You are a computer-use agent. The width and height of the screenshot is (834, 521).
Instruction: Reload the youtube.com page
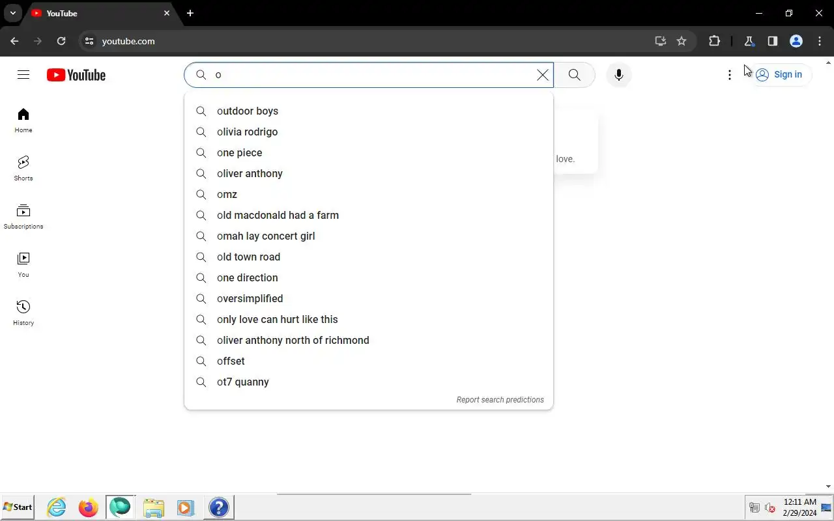[x=61, y=41]
